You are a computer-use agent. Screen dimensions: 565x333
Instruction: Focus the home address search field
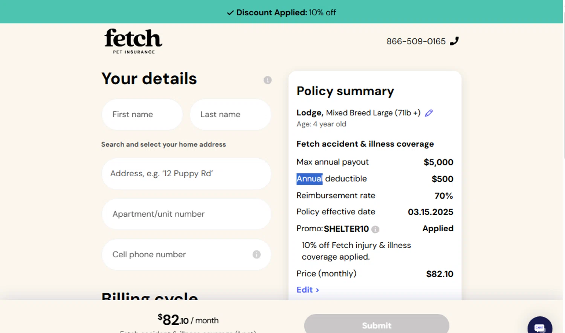[x=186, y=174]
